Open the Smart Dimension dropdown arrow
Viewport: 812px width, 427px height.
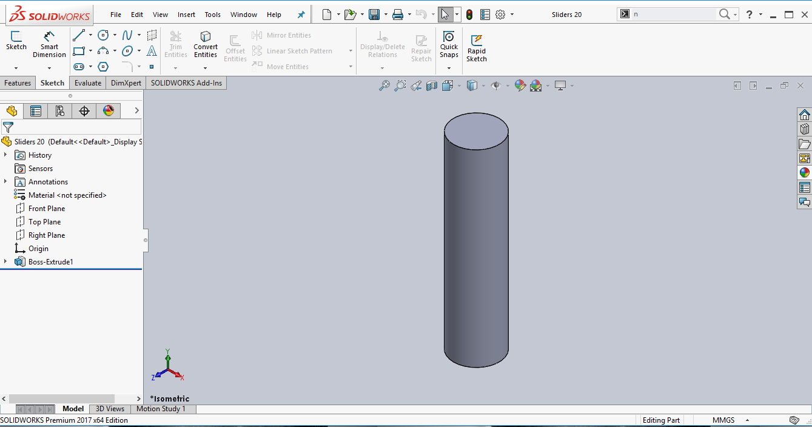click(x=49, y=67)
